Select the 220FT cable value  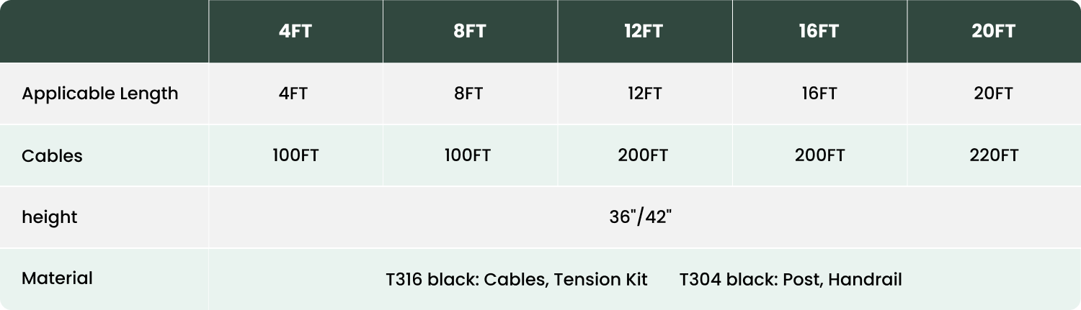pos(993,155)
